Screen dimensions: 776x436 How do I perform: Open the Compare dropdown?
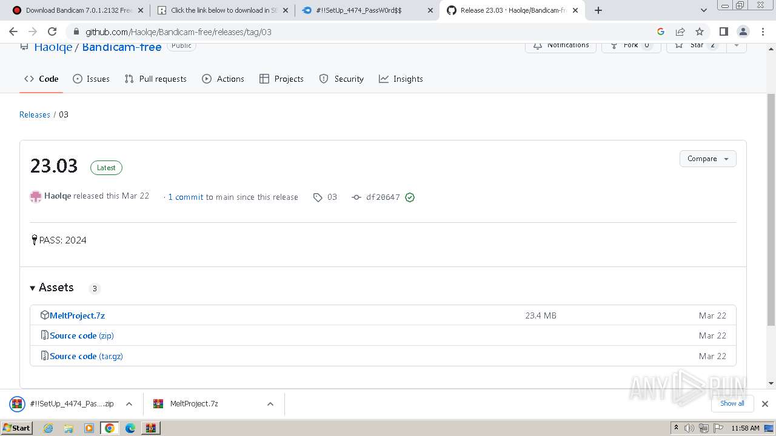coord(707,159)
